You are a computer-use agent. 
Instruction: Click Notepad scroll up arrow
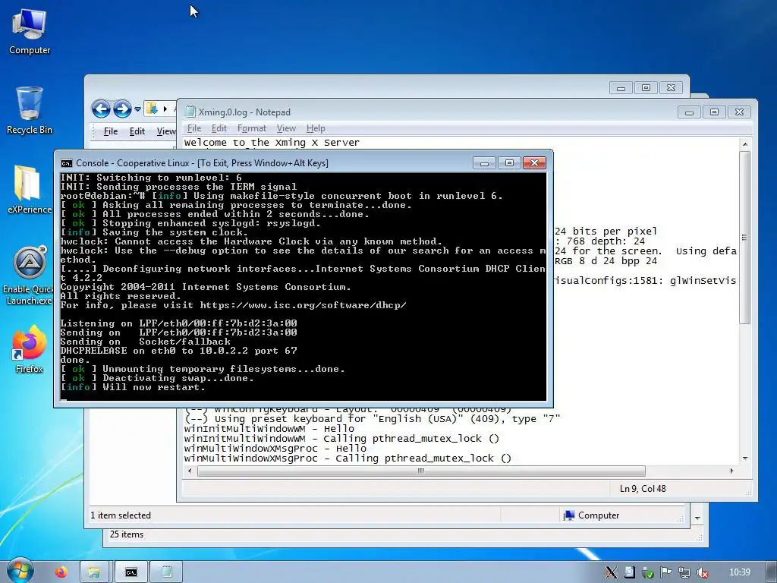(745, 143)
